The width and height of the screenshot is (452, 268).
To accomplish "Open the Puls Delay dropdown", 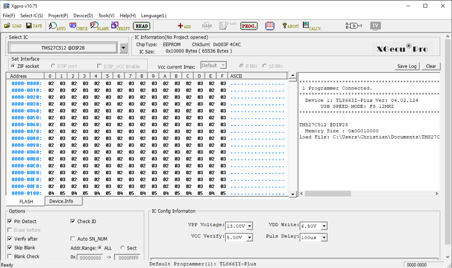I will click(324, 238).
